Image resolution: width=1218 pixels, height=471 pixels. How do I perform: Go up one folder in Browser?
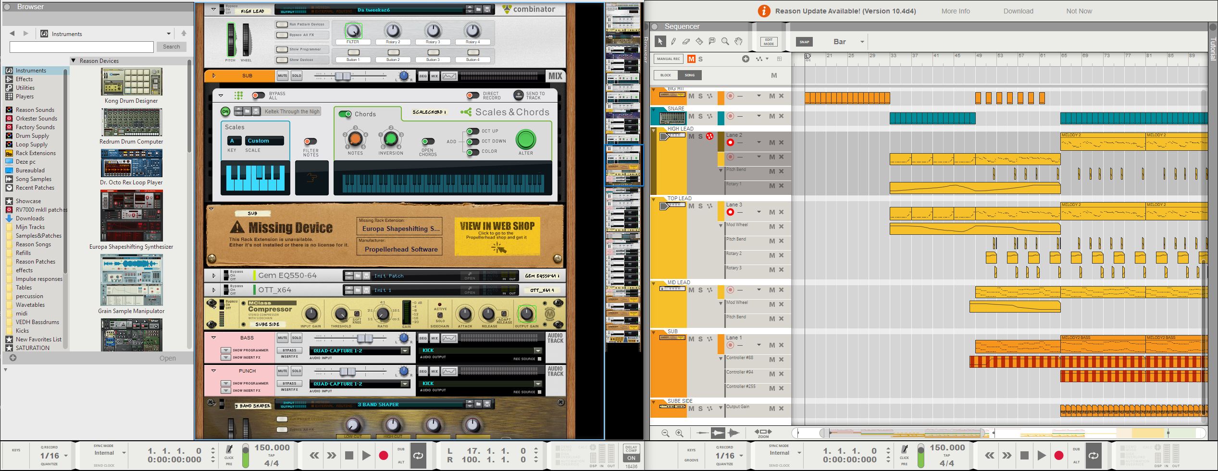[184, 34]
